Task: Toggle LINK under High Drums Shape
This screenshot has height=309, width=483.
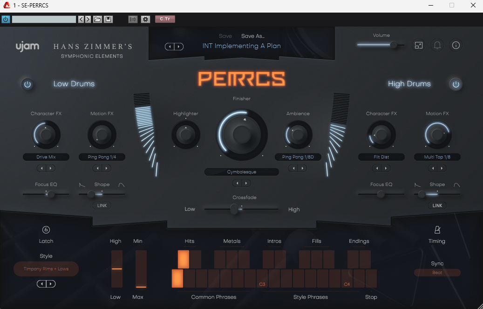Action: pos(437,206)
